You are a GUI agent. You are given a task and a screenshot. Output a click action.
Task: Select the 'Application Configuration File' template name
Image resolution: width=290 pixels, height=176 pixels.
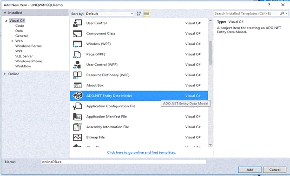click(111, 106)
